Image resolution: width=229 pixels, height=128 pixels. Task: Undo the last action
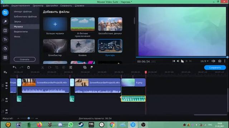click(14, 67)
